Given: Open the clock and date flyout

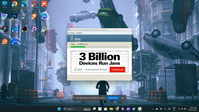Looking at the screenshot, I should pyautogui.click(x=192, y=109).
